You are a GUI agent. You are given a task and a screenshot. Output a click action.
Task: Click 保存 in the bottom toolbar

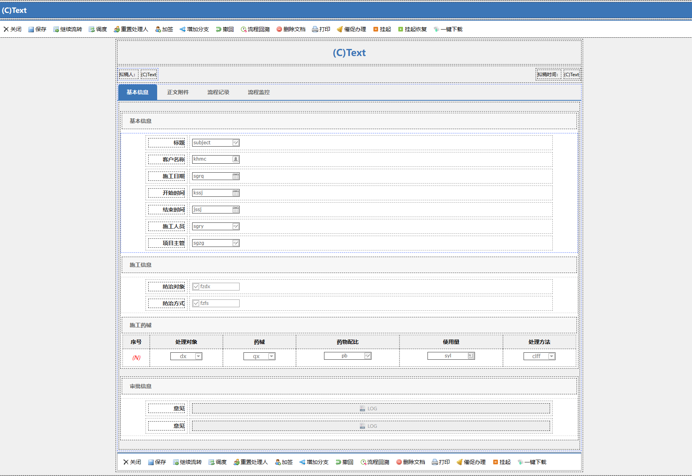pyautogui.click(x=157, y=462)
